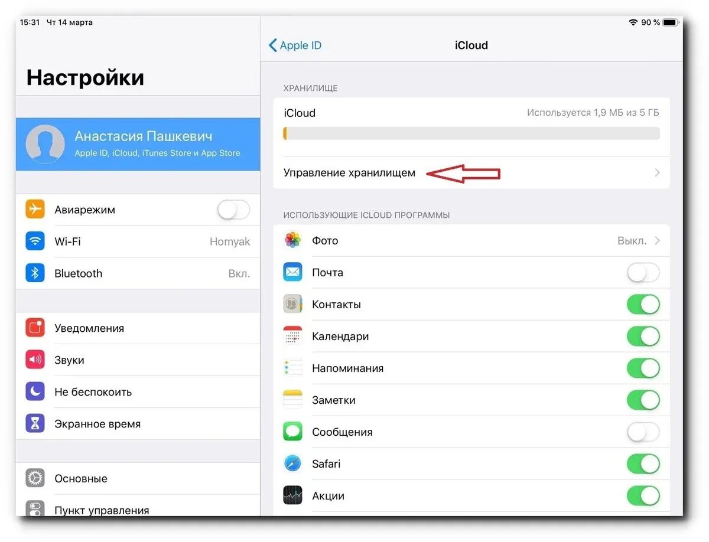Tap the Do Not Disturb moon icon
The width and height of the screenshot is (709, 542).
click(x=35, y=391)
